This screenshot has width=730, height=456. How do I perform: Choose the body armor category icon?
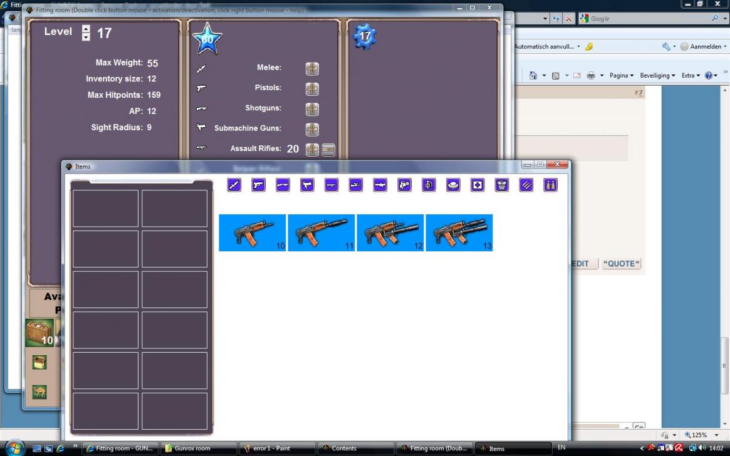(502, 185)
